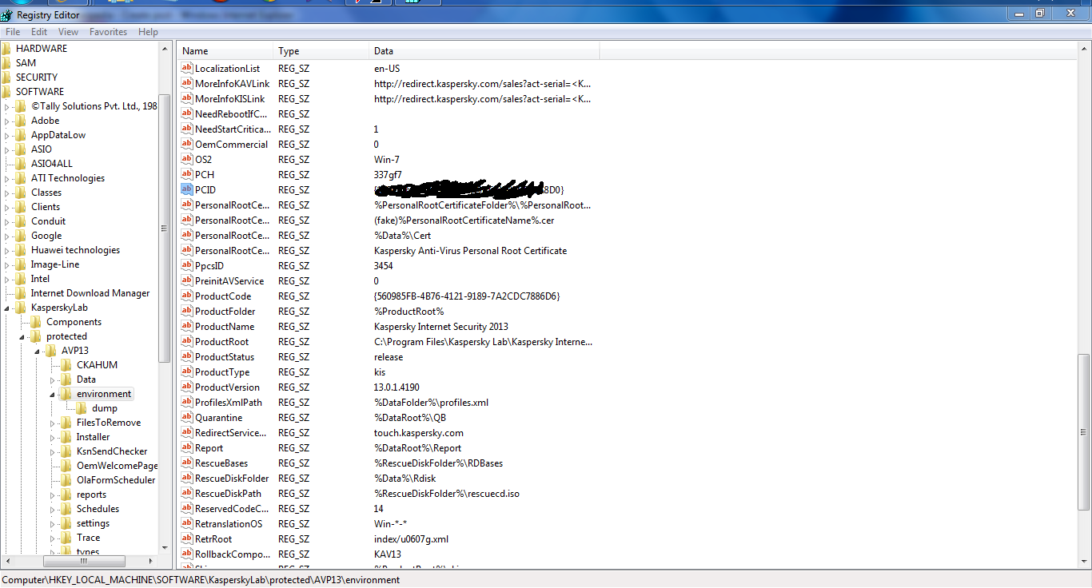The image size is (1092, 588).
Task: Click the folder icon of Conduit key
Action: tap(21, 220)
